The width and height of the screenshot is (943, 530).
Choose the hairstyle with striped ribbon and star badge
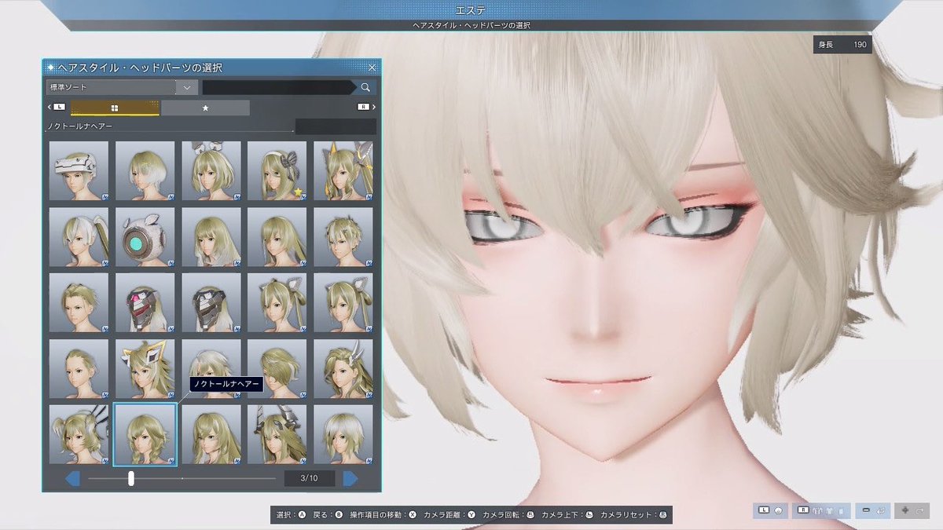coord(277,170)
